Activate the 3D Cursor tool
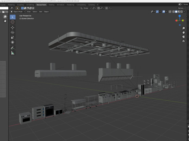Screen dimensions: 189x141 [x=13, y=22]
